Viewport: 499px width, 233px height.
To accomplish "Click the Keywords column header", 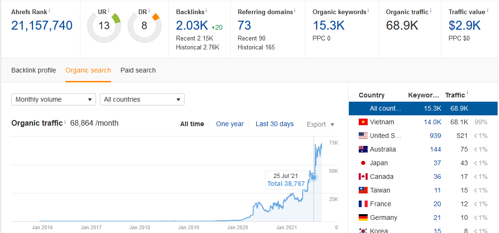I will click(x=424, y=95).
